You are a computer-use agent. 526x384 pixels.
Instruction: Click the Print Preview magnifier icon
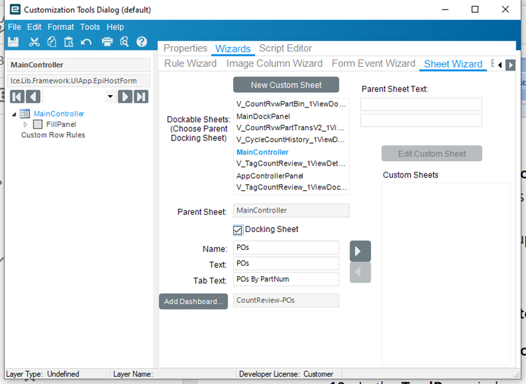coord(125,42)
